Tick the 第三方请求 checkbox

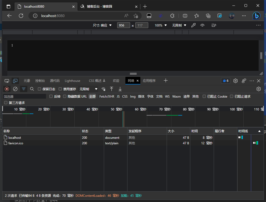[6, 103]
